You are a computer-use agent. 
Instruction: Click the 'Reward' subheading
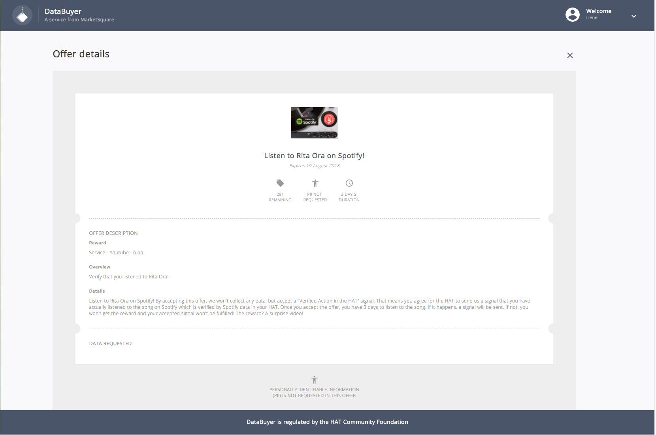[98, 243]
